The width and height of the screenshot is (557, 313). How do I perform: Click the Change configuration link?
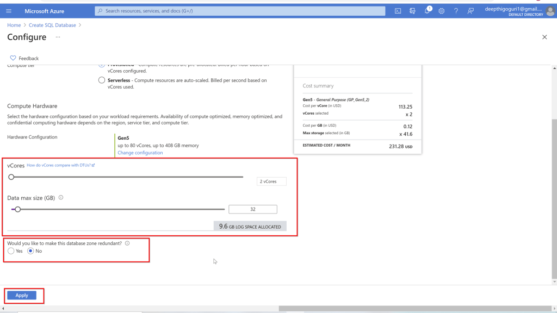[140, 153]
